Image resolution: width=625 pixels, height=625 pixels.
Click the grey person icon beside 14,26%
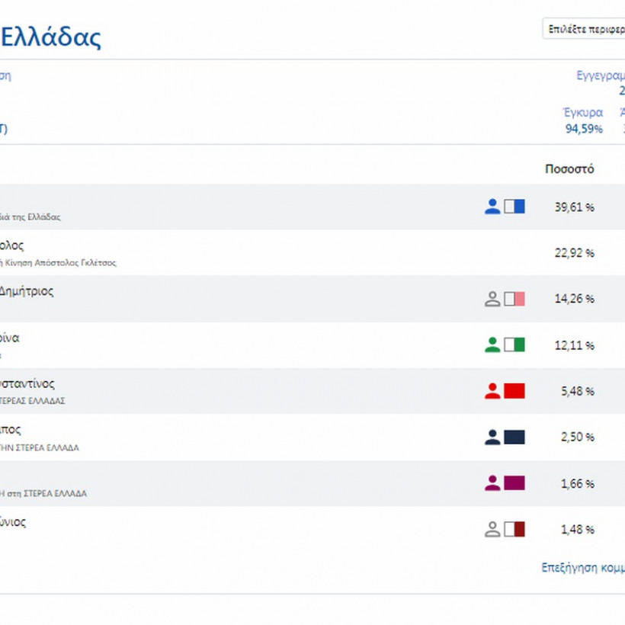492,299
